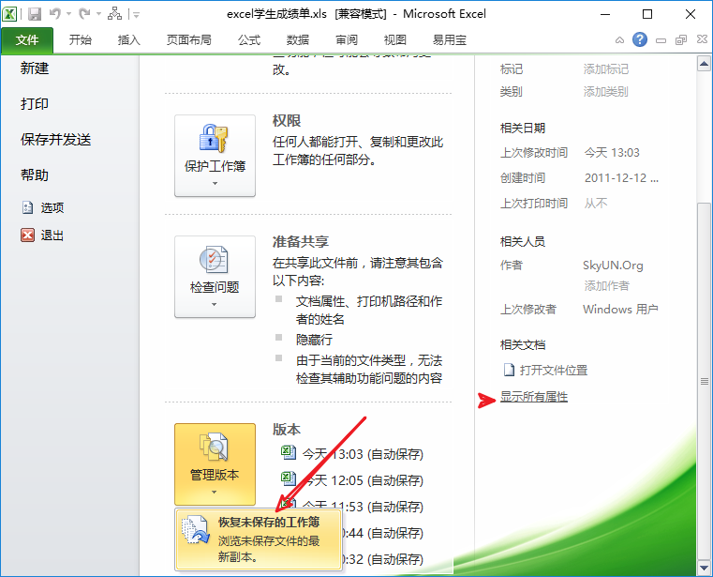Open Excel Help with the question mark icon
The image size is (713, 577).
640,39
